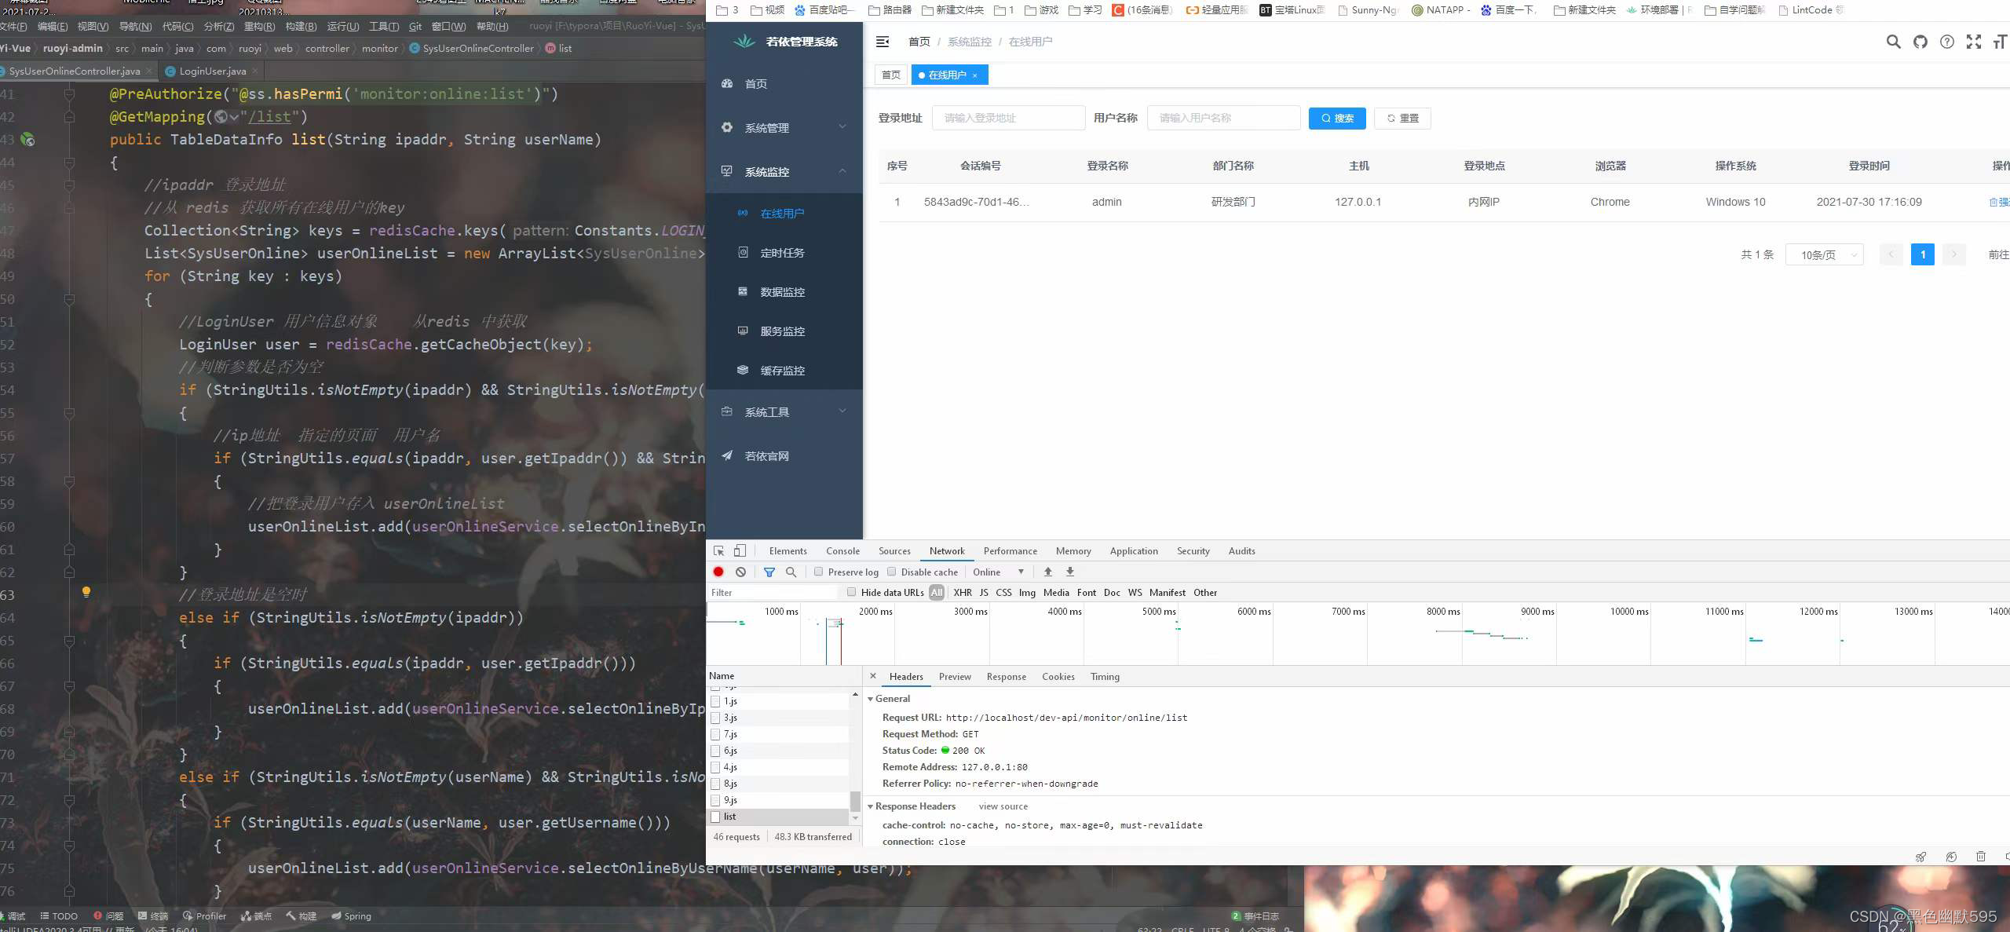Enable the Disable cache checkbox
Screen dimensions: 2010x932
[891, 572]
